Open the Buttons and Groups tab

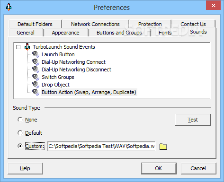[119, 33]
